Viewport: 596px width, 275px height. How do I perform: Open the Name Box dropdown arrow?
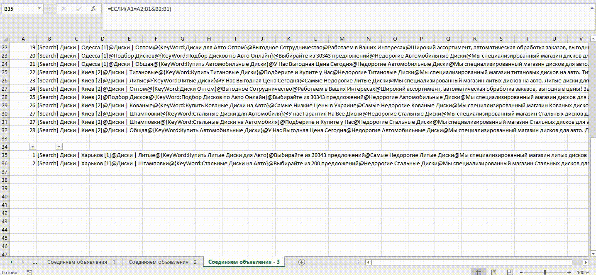(39, 9)
